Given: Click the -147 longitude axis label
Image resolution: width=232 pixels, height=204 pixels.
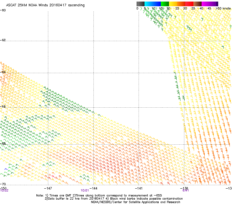Looking at the screenshot, I should [x=48, y=188].
